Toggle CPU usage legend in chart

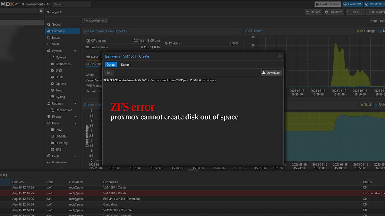tap(365, 31)
